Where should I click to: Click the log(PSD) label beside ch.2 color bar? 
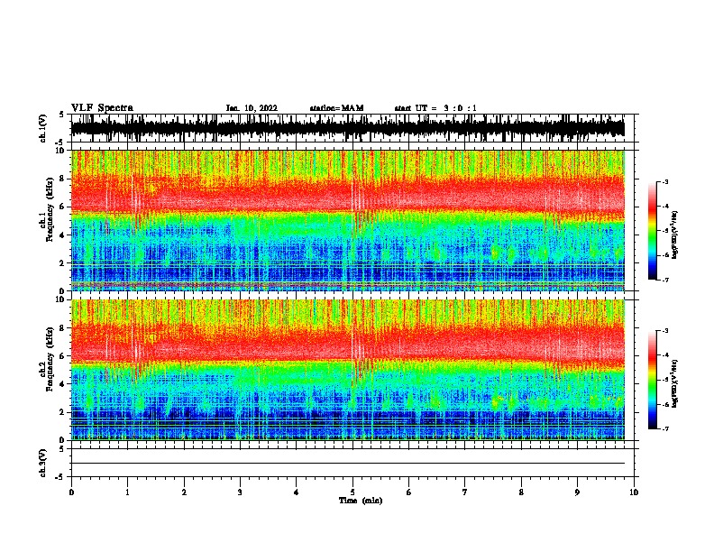click(x=675, y=384)
